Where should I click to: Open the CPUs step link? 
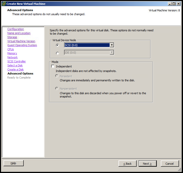(11, 49)
